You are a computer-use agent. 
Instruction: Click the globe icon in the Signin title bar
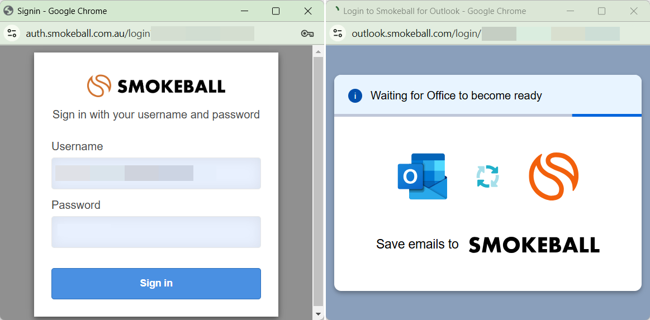pos(8,11)
